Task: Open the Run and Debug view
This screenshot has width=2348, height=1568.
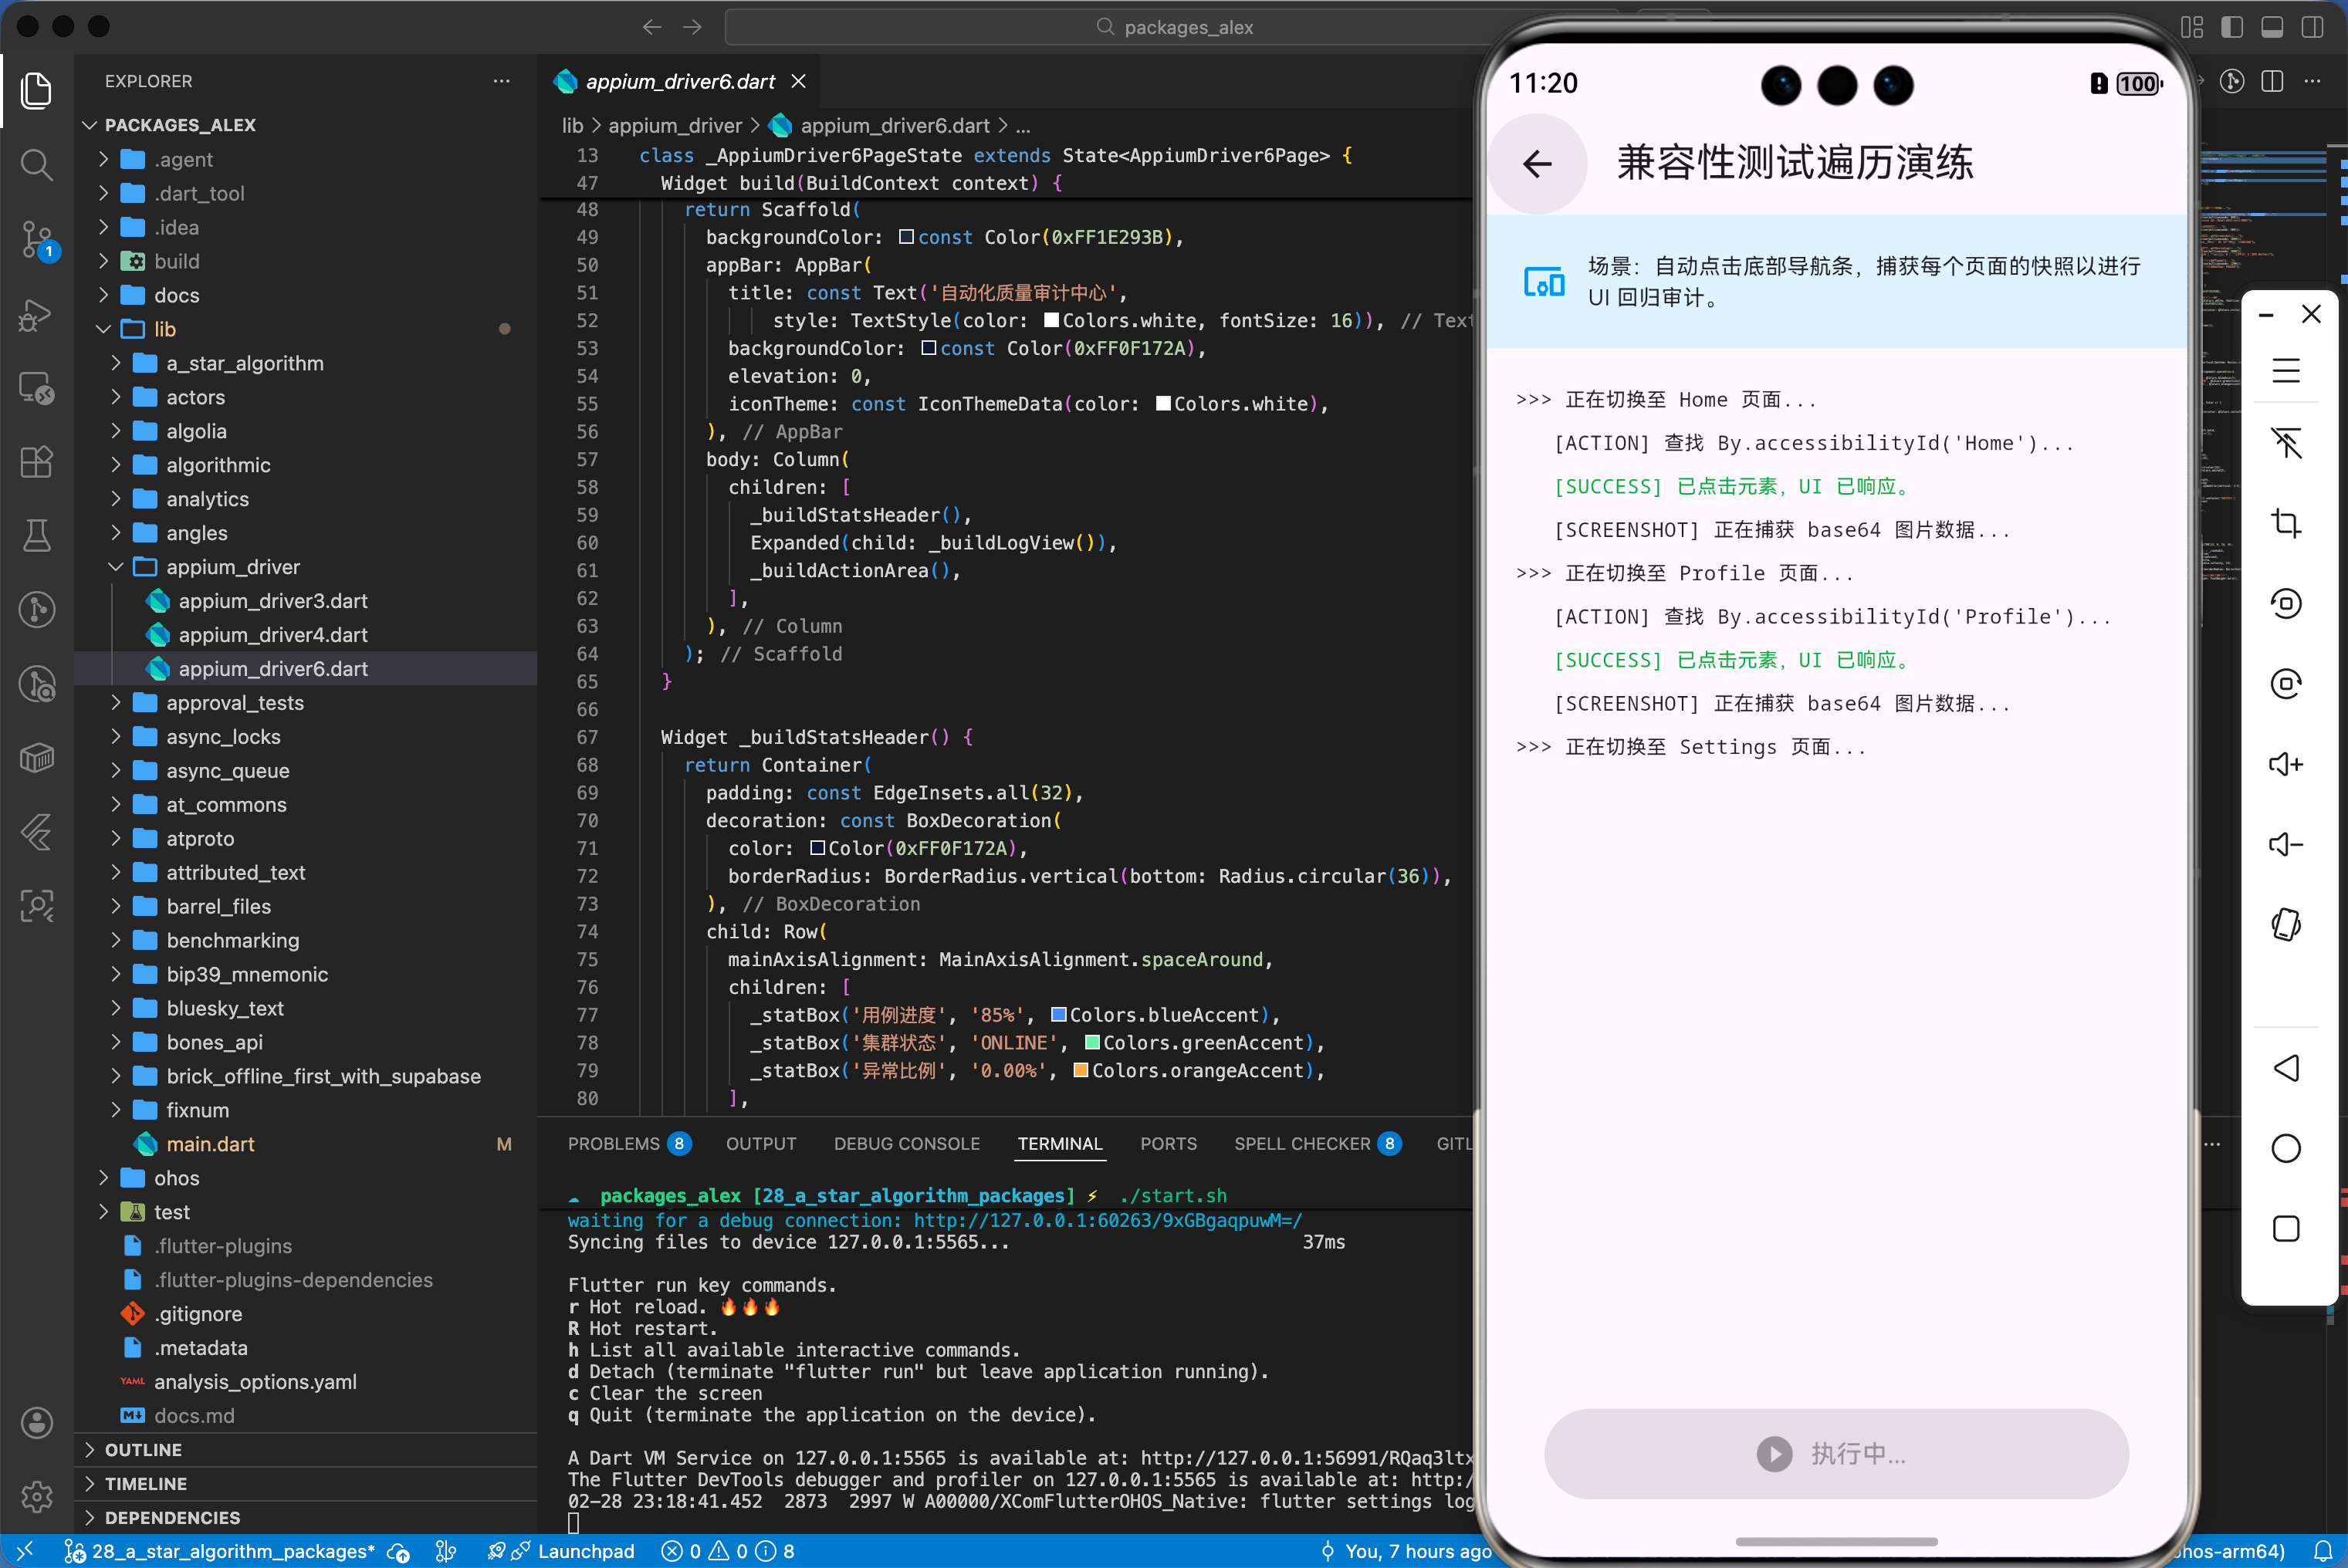Action: (37, 315)
